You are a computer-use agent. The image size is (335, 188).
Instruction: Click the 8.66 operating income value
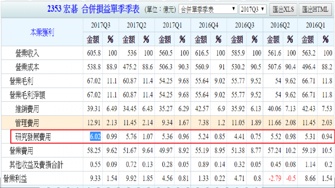[x=310, y=178]
